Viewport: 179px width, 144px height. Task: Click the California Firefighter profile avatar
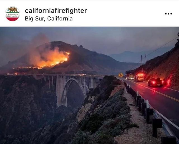[12, 14]
